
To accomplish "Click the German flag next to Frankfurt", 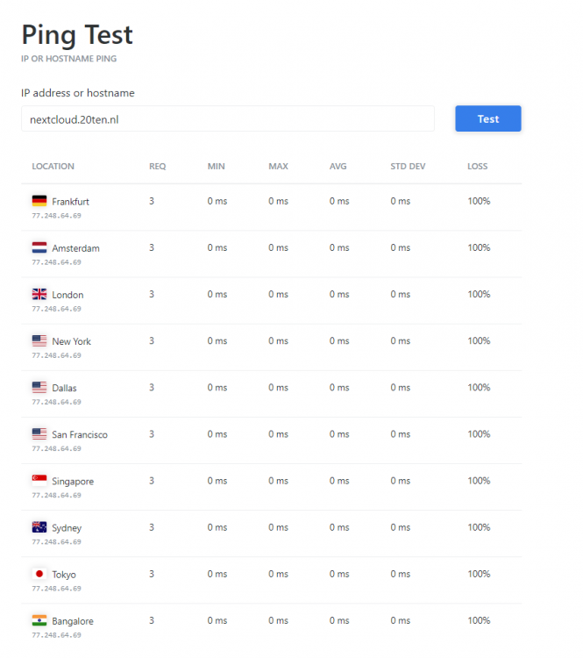I will [39, 201].
